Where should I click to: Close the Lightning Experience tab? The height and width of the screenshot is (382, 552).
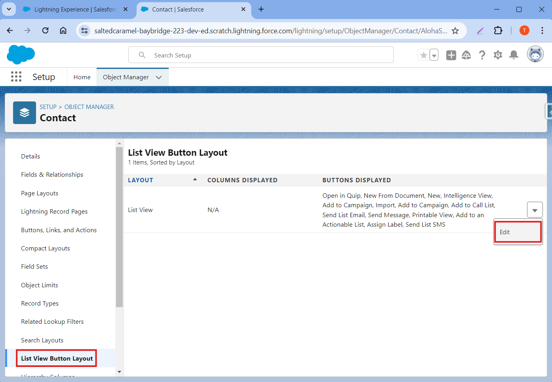126,9
